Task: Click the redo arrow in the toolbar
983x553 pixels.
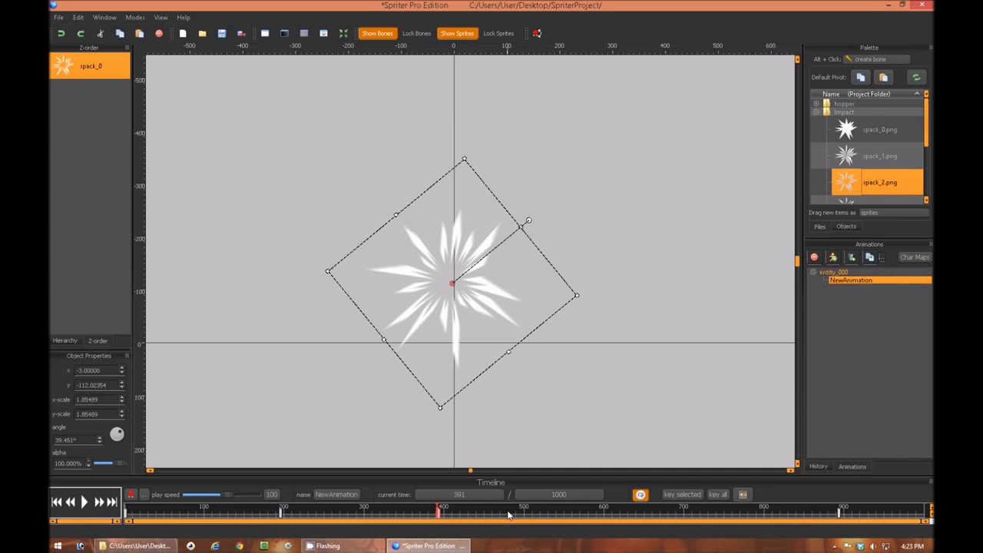Action: [x=81, y=33]
